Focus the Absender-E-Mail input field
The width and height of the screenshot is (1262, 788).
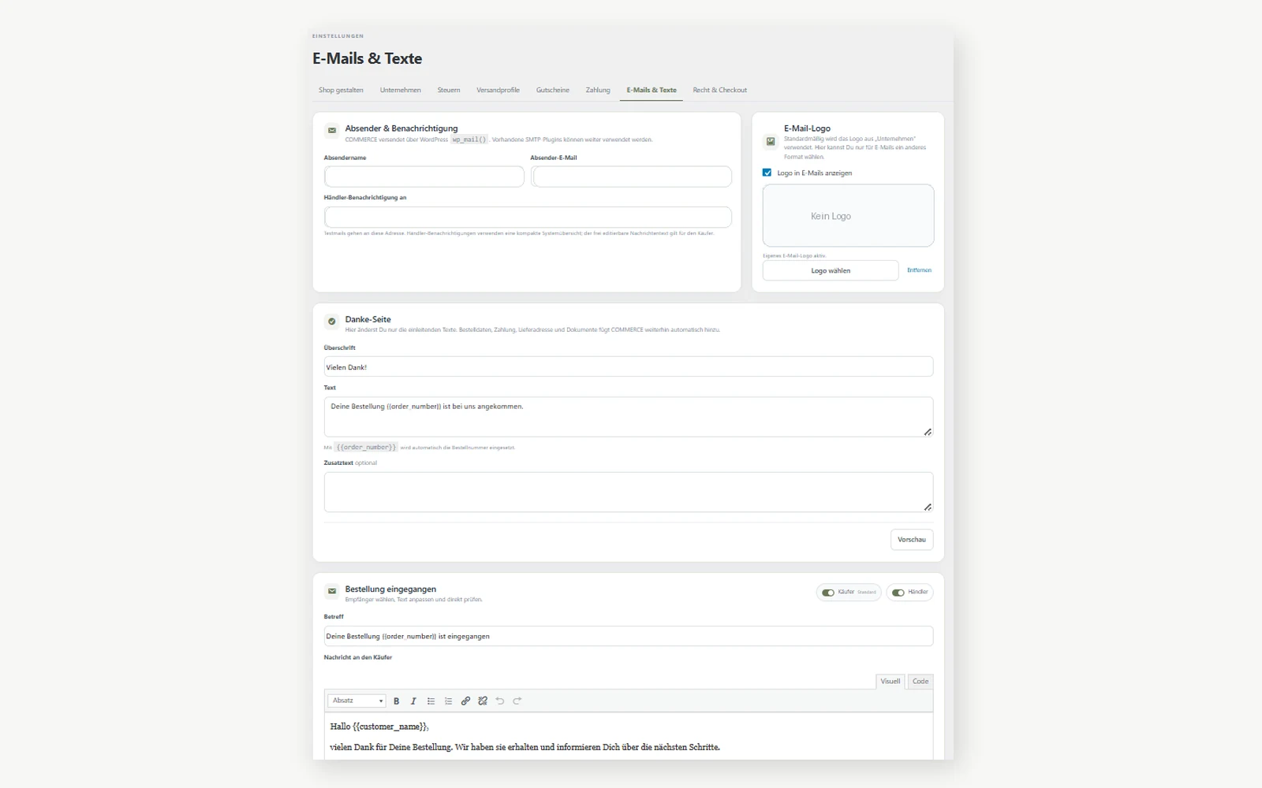pyautogui.click(x=631, y=177)
